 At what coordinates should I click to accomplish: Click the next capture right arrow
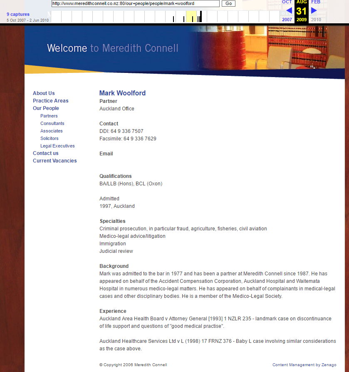(x=314, y=11)
